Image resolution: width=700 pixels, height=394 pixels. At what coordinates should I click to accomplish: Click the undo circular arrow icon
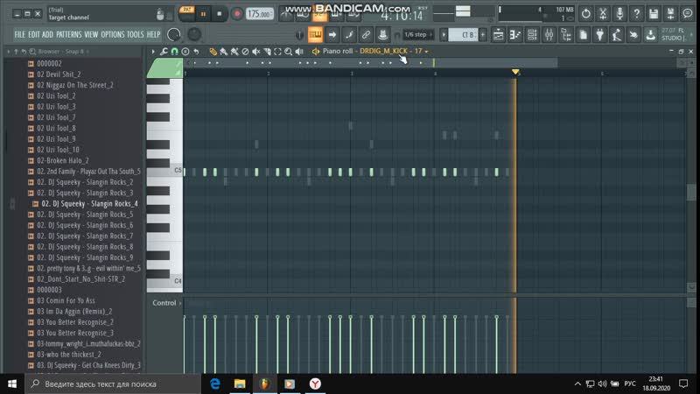585,14
